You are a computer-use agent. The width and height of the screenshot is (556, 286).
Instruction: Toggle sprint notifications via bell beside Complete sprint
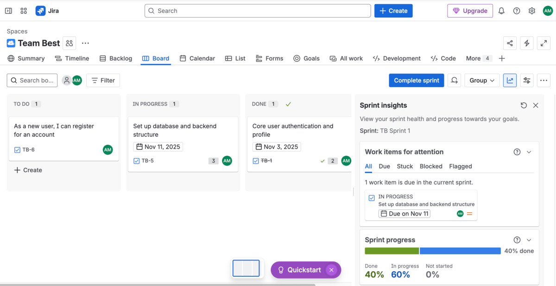[454, 80]
